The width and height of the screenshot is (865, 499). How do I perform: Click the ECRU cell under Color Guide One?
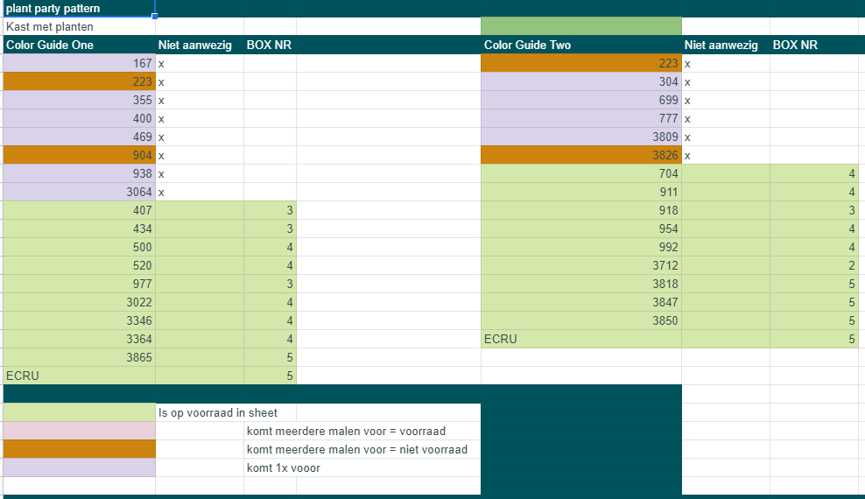tap(79, 376)
